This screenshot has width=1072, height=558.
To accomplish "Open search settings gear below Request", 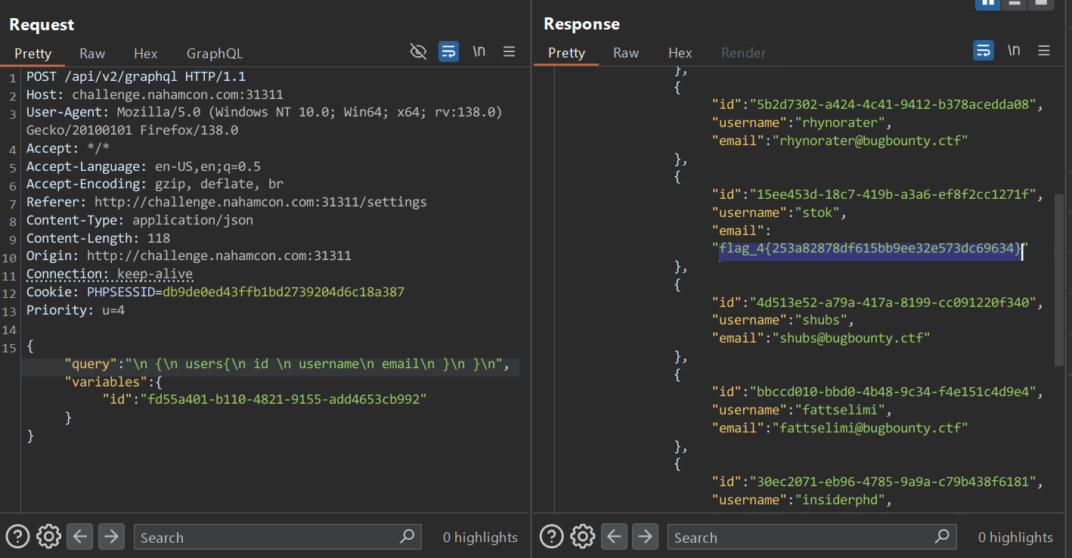I will pyautogui.click(x=48, y=537).
